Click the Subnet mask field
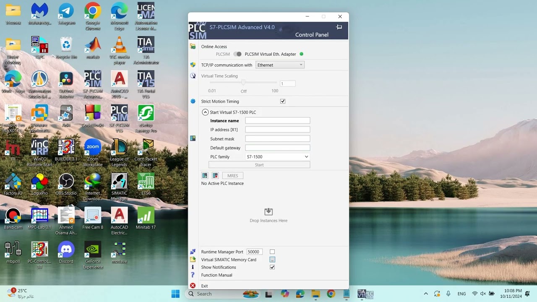 277,139
